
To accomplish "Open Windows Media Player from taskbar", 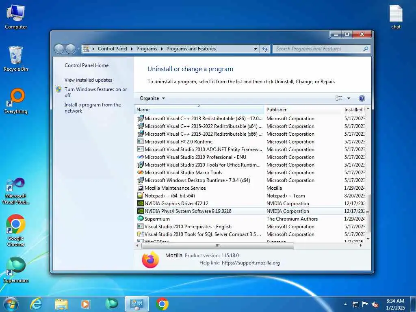I will click(86, 304).
